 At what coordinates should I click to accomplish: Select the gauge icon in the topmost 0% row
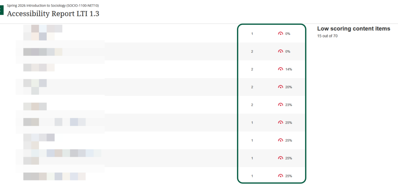[x=280, y=34]
